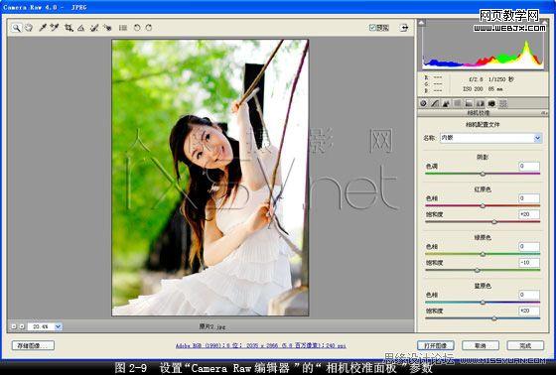556x375 pixels.
Task: Adjust the Blue Primary saturation slider
Action: coord(494,318)
